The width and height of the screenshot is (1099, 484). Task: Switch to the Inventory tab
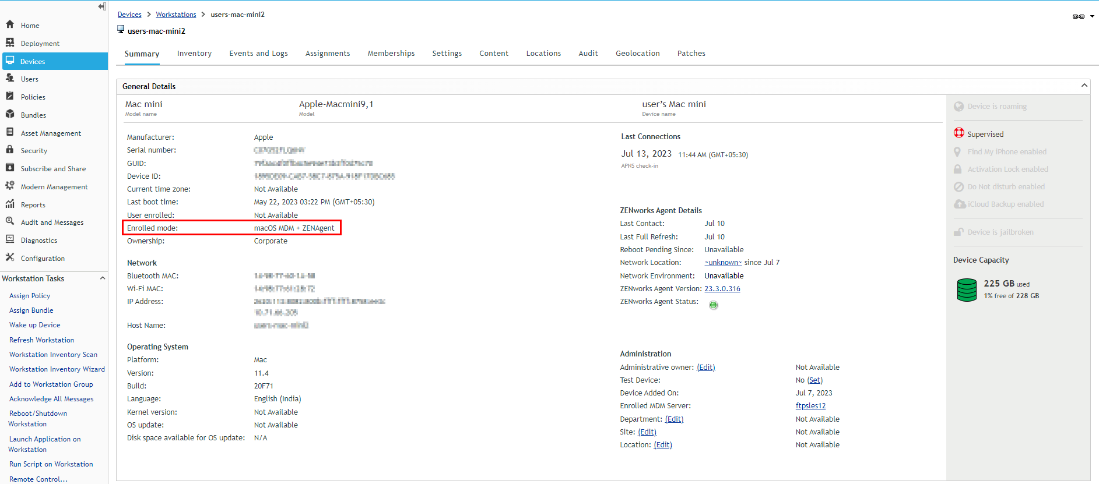pos(194,54)
